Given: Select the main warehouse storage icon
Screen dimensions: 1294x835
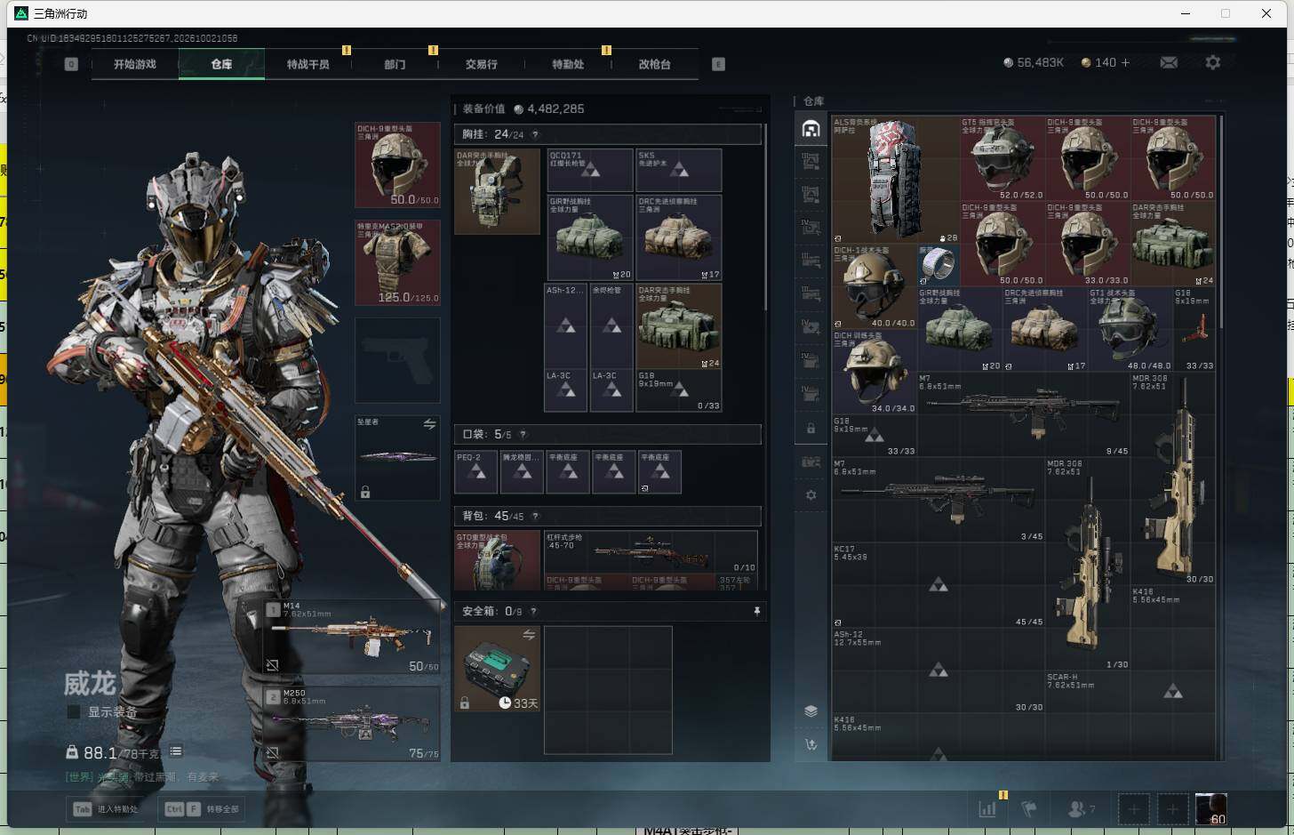Looking at the screenshot, I should click(x=811, y=129).
